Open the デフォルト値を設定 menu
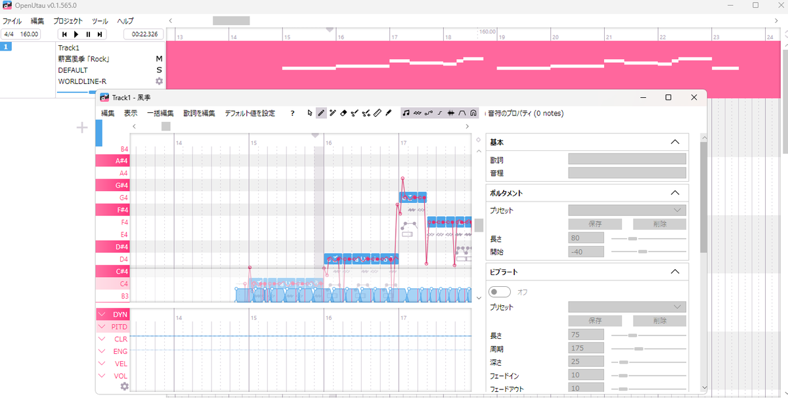 (x=250, y=114)
